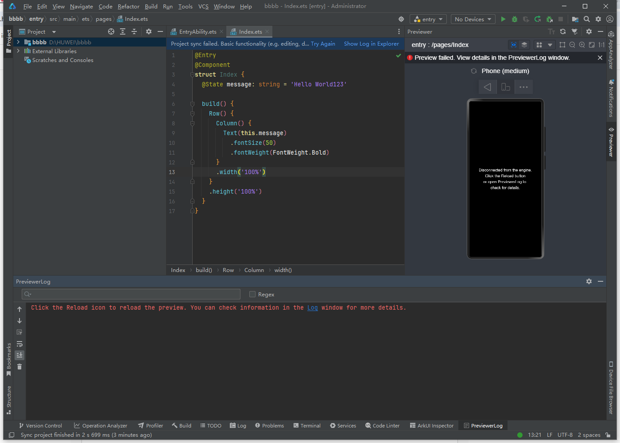Toggle the filter log icon in PreviewerLog sidebar

tap(19, 332)
